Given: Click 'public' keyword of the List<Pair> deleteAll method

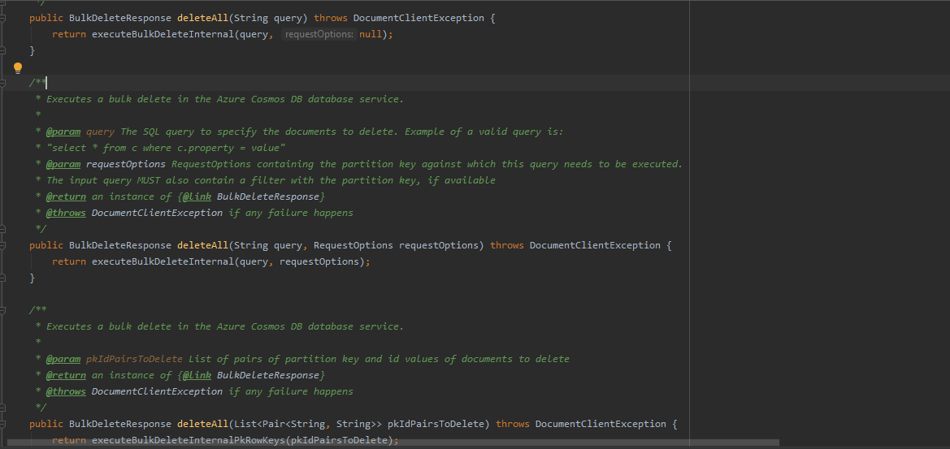Looking at the screenshot, I should click(46, 424).
